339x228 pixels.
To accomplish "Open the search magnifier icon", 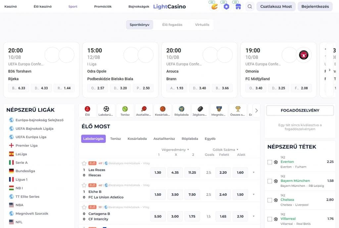I will (250, 7).
